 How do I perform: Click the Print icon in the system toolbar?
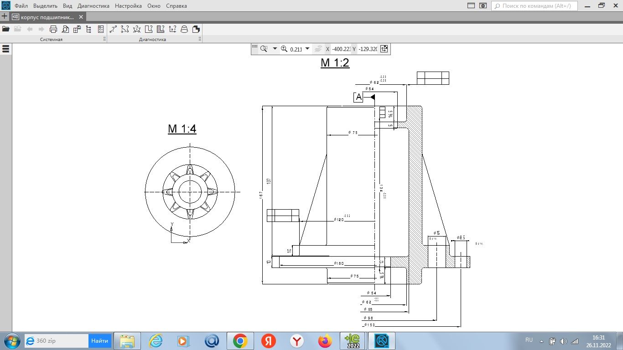53,29
